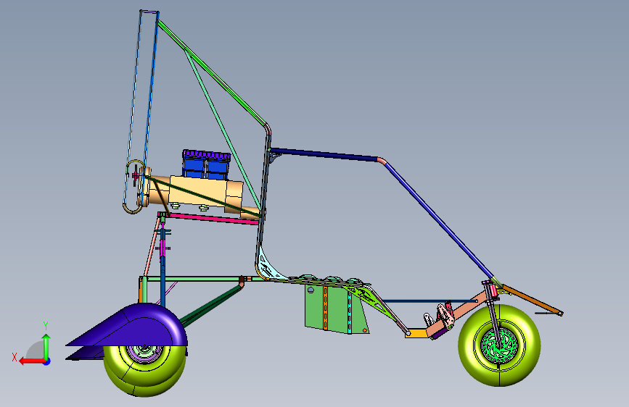Screen dimensions: 629x407
Task: Click the 'Y' axis label
Action: 46,326
